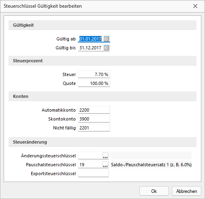Focus the Exportsteuerschlüssel input field
Image resolution: width=205 pixels, height=199 pixels.
point(94,174)
